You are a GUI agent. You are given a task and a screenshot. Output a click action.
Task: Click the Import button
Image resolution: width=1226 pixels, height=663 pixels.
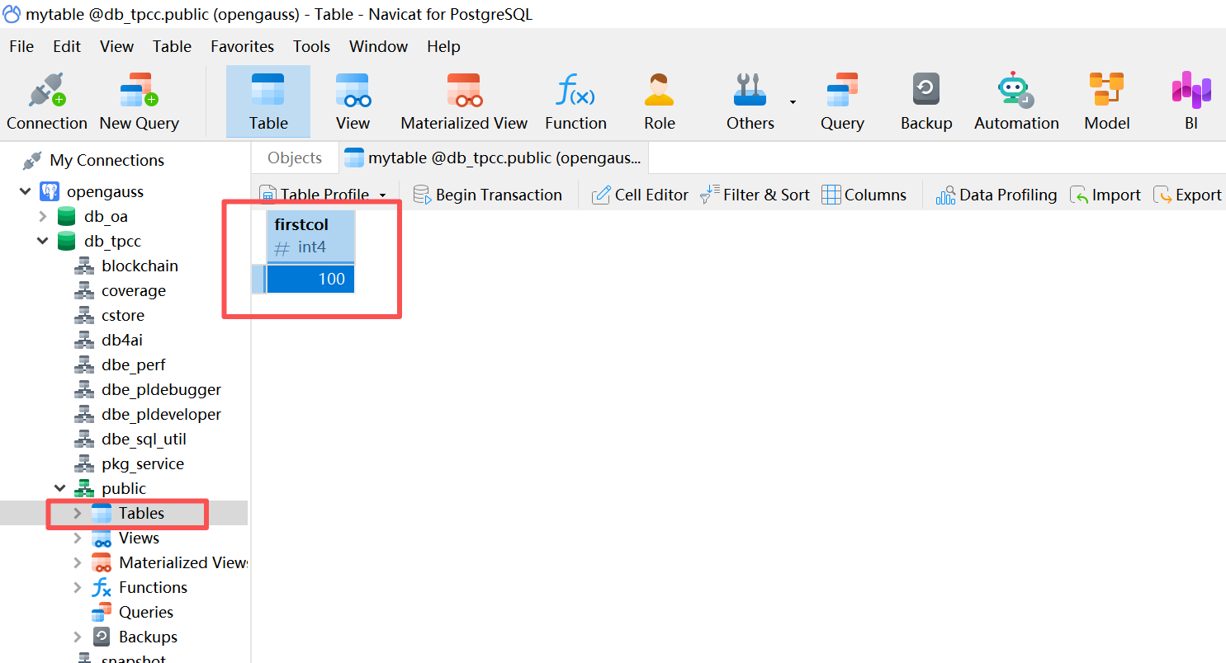[x=1105, y=195]
